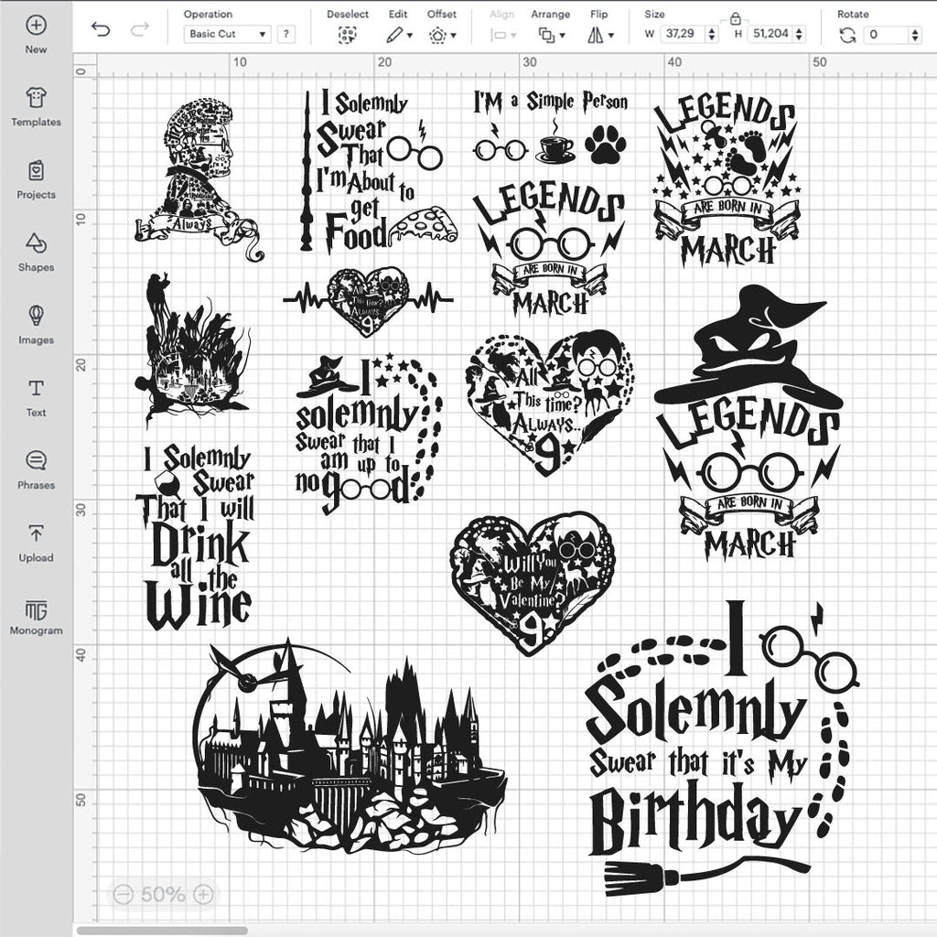This screenshot has width=937, height=937.
Task: Click the zoom out minus button
Action: [124, 894]
